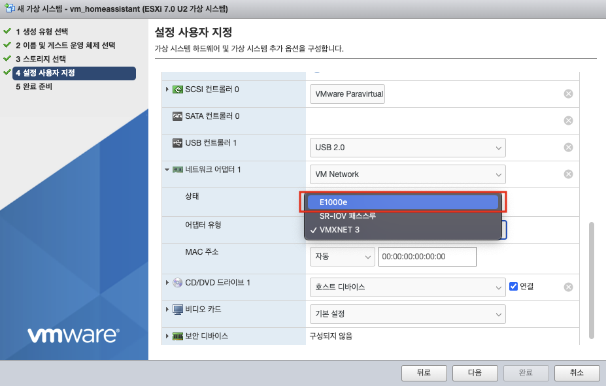The image size is (606, 386).
Task: Toggle the 연결 checkbox for CD/DVD drive
Action: coord(513,287)
